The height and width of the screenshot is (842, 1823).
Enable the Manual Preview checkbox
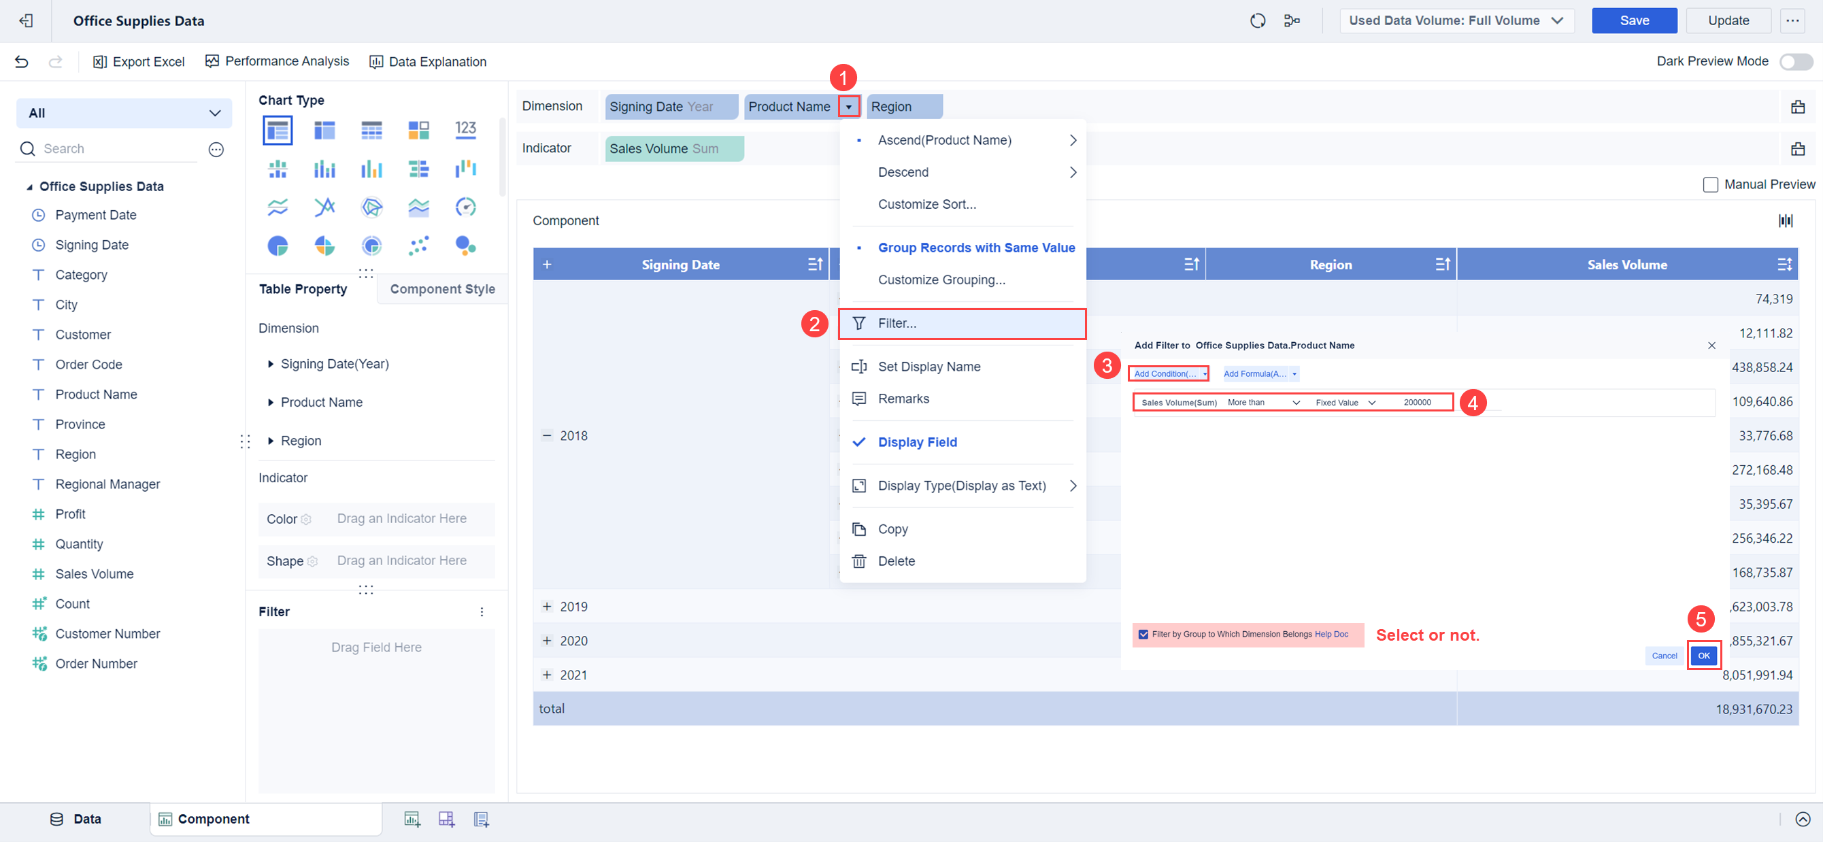[x=1712, y=184]
